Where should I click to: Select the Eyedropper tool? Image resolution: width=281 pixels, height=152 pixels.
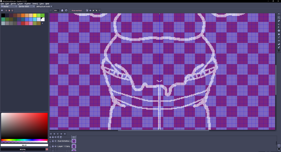coord(279,24)
